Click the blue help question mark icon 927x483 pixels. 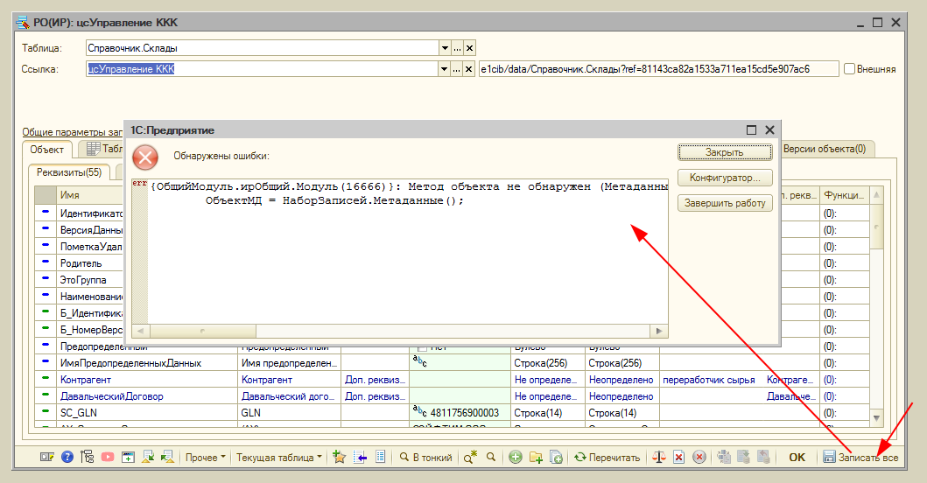pyautogui.click(x=67, y=457)
